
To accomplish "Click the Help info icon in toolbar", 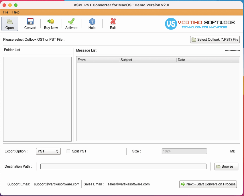I will (x=92, y=21).
